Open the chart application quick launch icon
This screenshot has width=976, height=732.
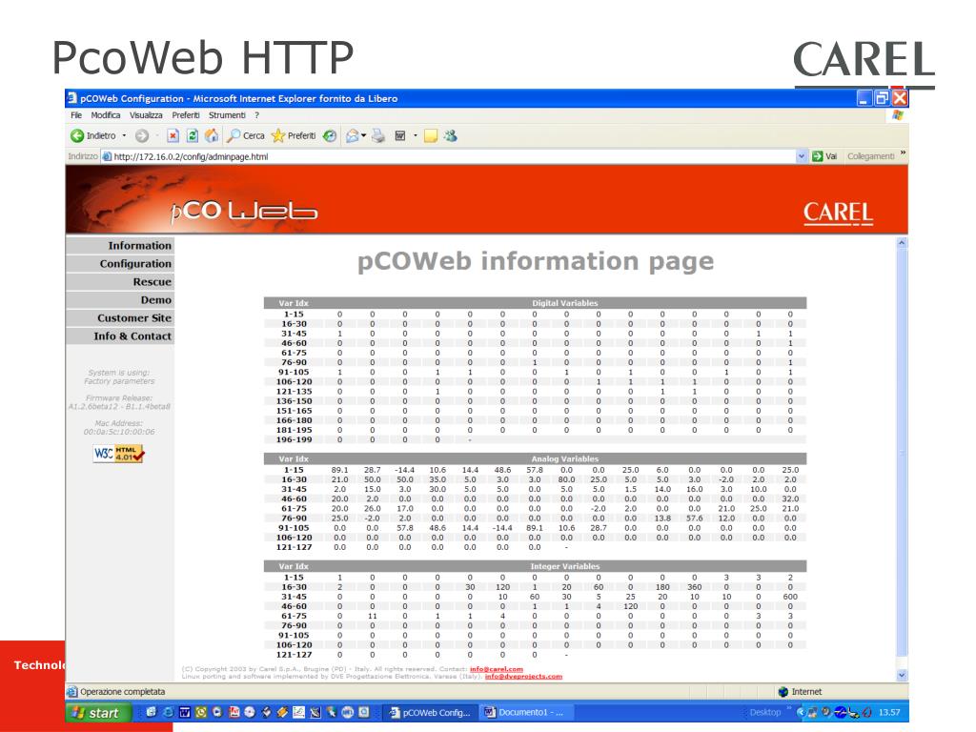click(x=298, y=712)
